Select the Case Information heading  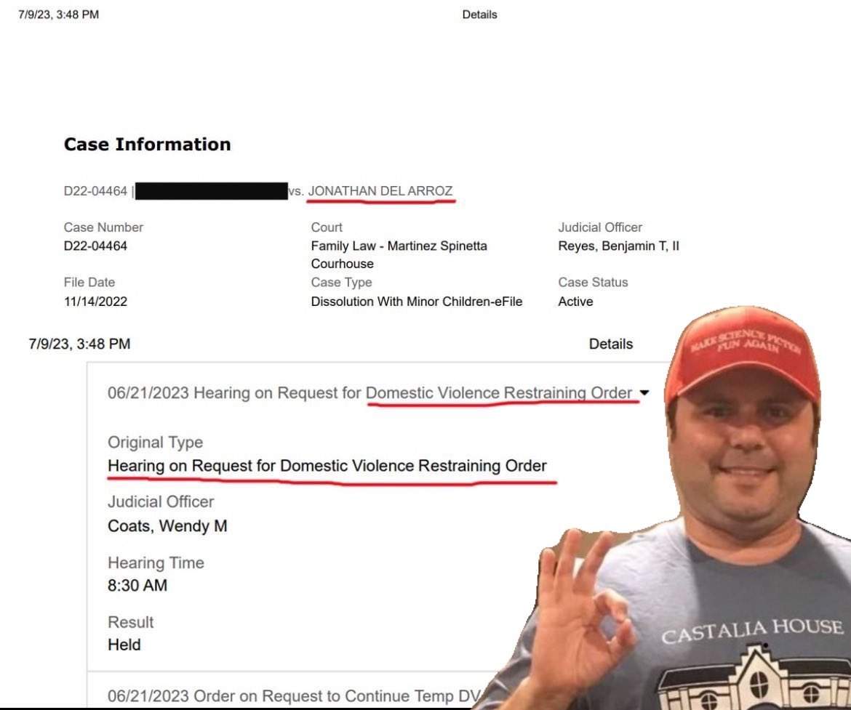[x=147, y=145]
